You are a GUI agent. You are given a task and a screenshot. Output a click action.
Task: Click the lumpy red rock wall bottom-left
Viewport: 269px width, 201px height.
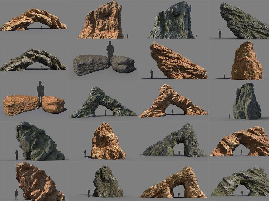(x=33, y=181)
